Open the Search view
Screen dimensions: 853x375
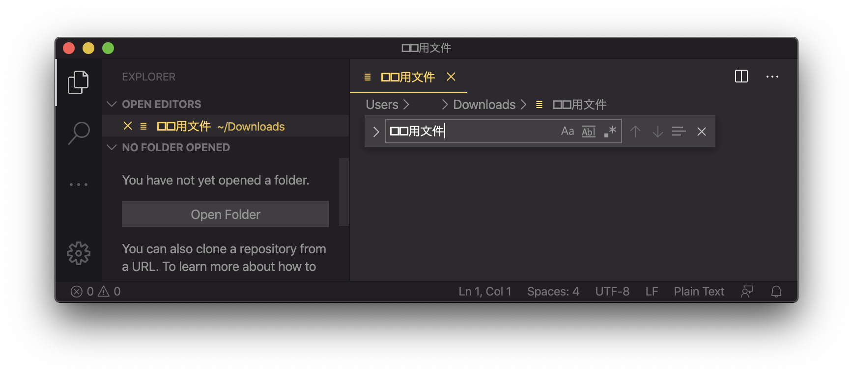(x=79, y=133)
